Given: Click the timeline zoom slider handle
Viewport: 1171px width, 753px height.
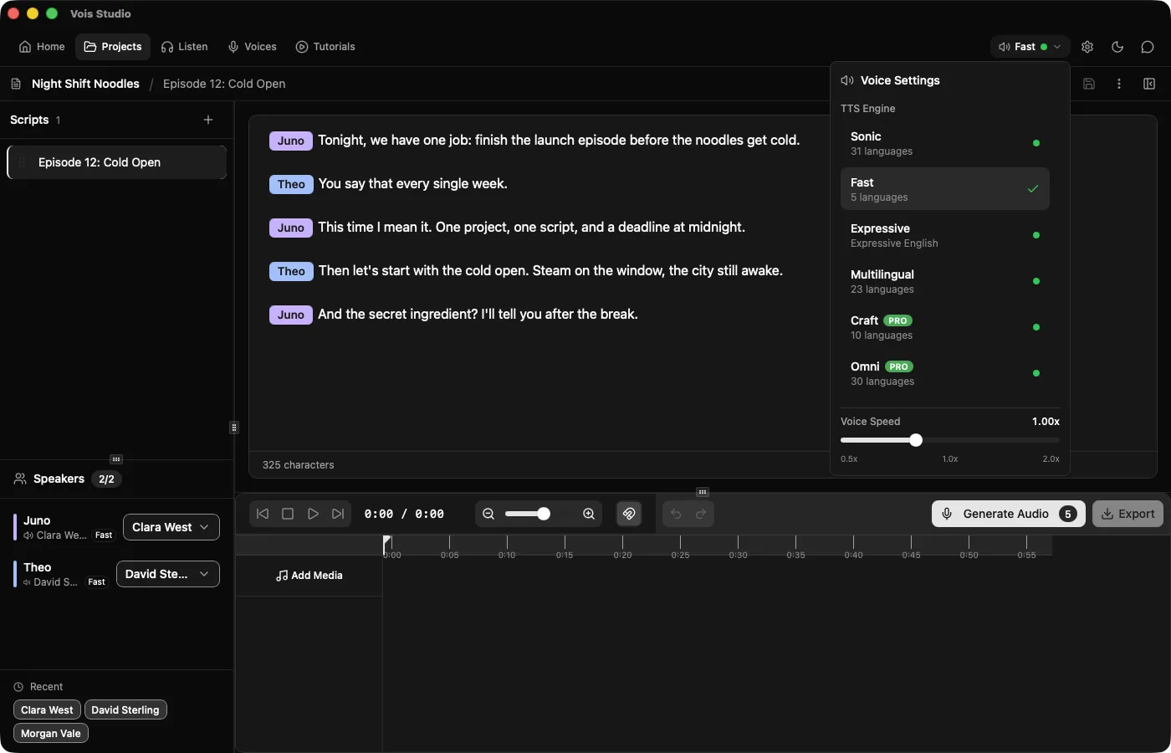Looking at the screenshot, I should click(x=544, y=514).
